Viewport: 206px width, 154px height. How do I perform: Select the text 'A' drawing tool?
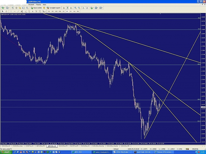[33, 11]
